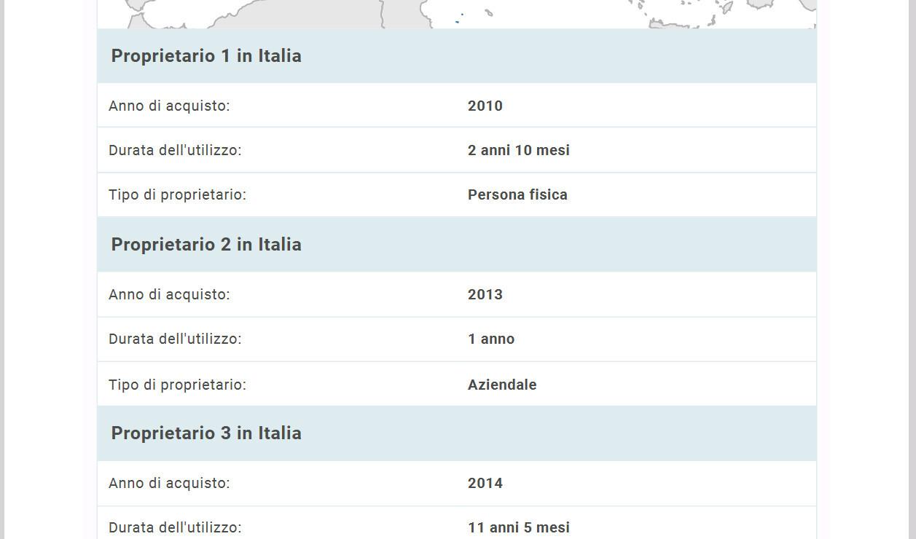Click "Anno di acquisto:" label under Proprietario 3
The height and width of the screenshot is (539, 916).
pos(169,484)
